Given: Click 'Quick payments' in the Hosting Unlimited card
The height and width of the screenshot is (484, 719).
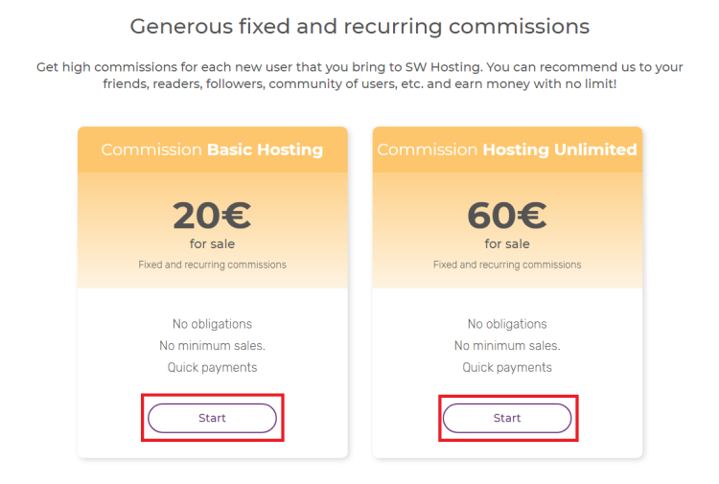Looking at the screenshot, I should 507,368.
